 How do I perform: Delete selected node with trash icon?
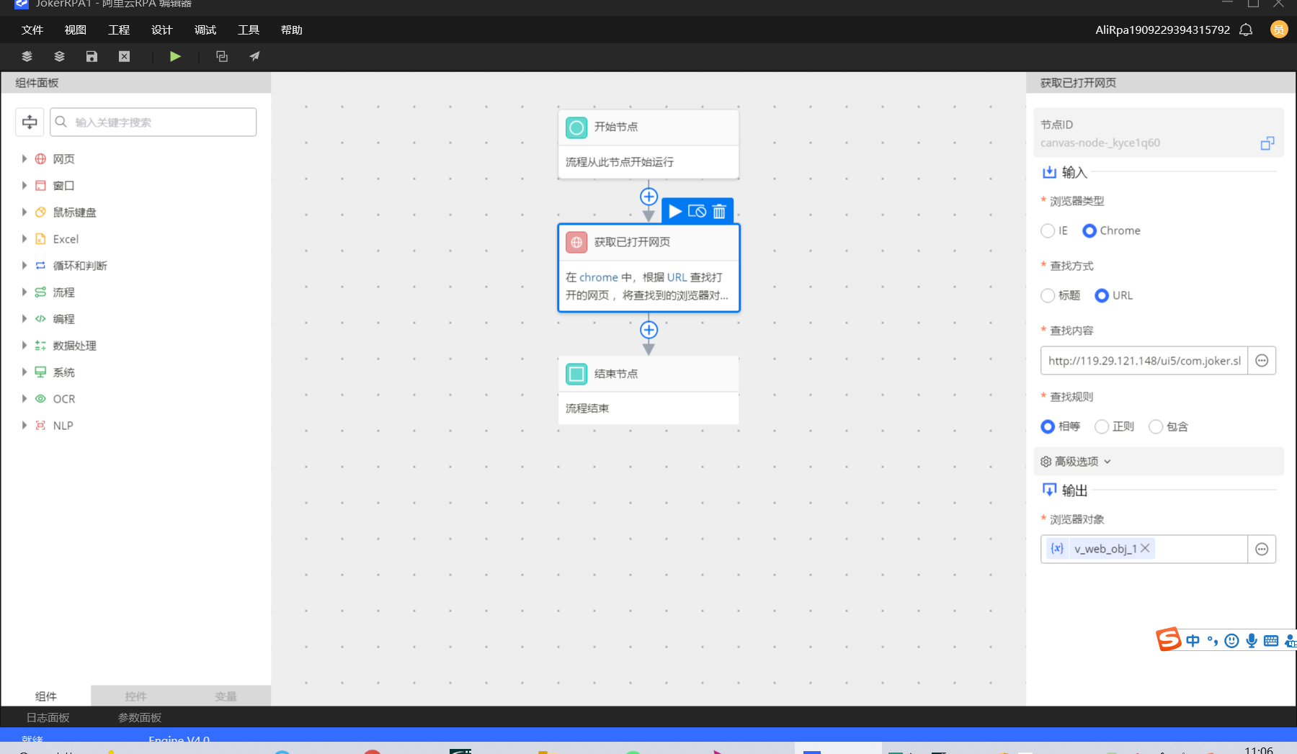pyautogui.click(x=719, y=211)
